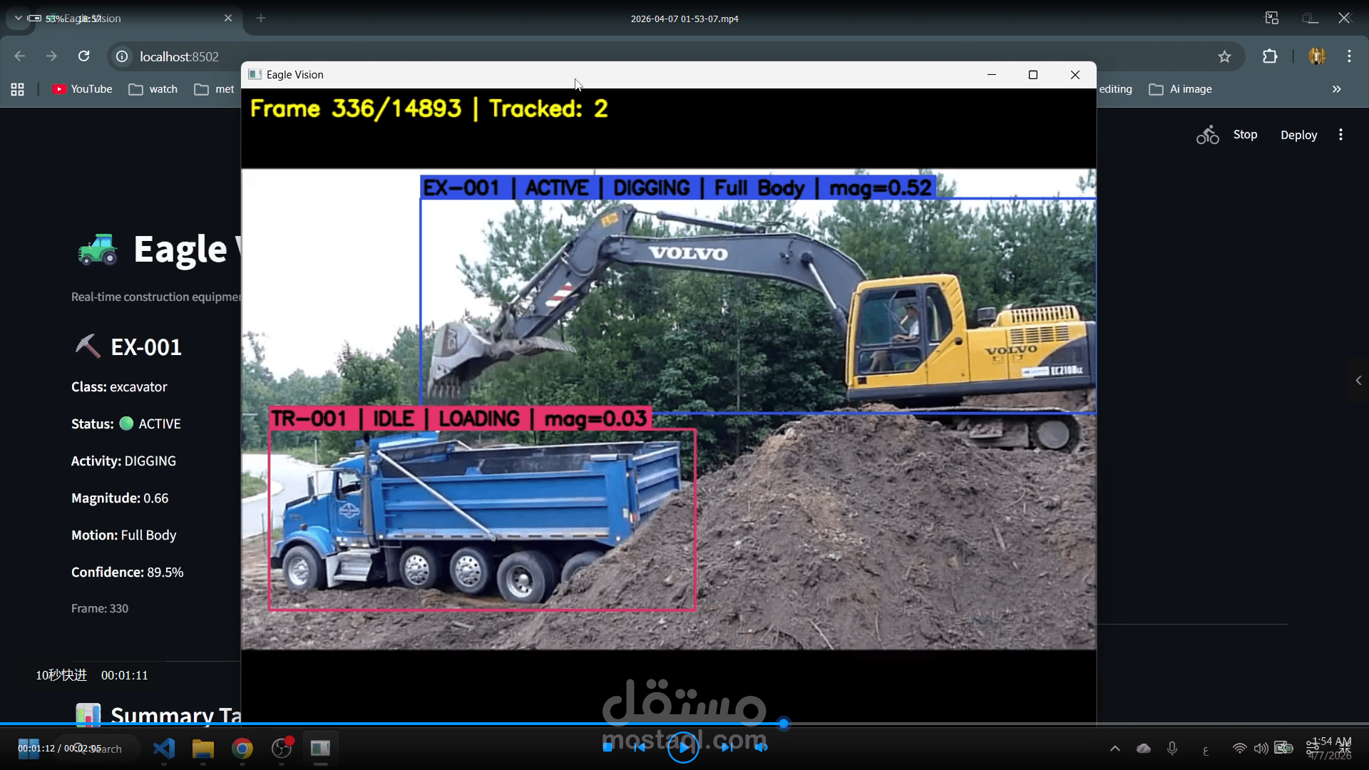Open Chrome's three-dot menu
The image size is (1369, 770).
(1349, 56)
